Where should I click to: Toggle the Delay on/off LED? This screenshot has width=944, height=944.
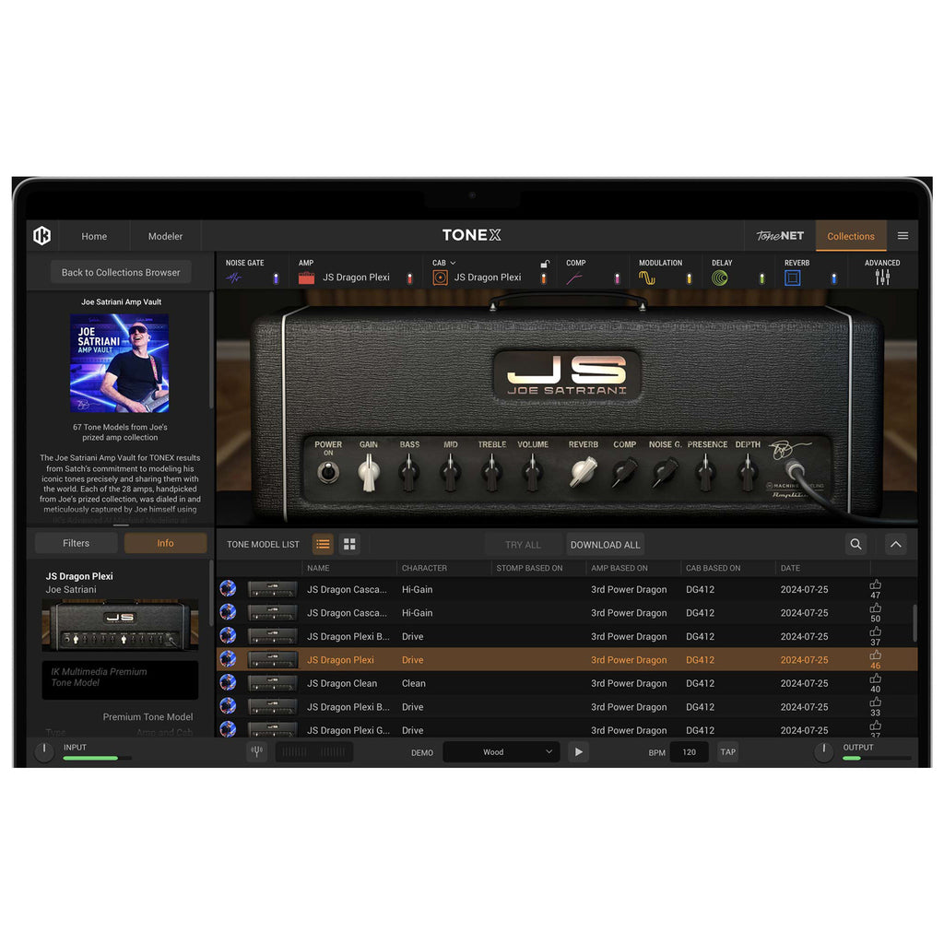coord(761,278)
